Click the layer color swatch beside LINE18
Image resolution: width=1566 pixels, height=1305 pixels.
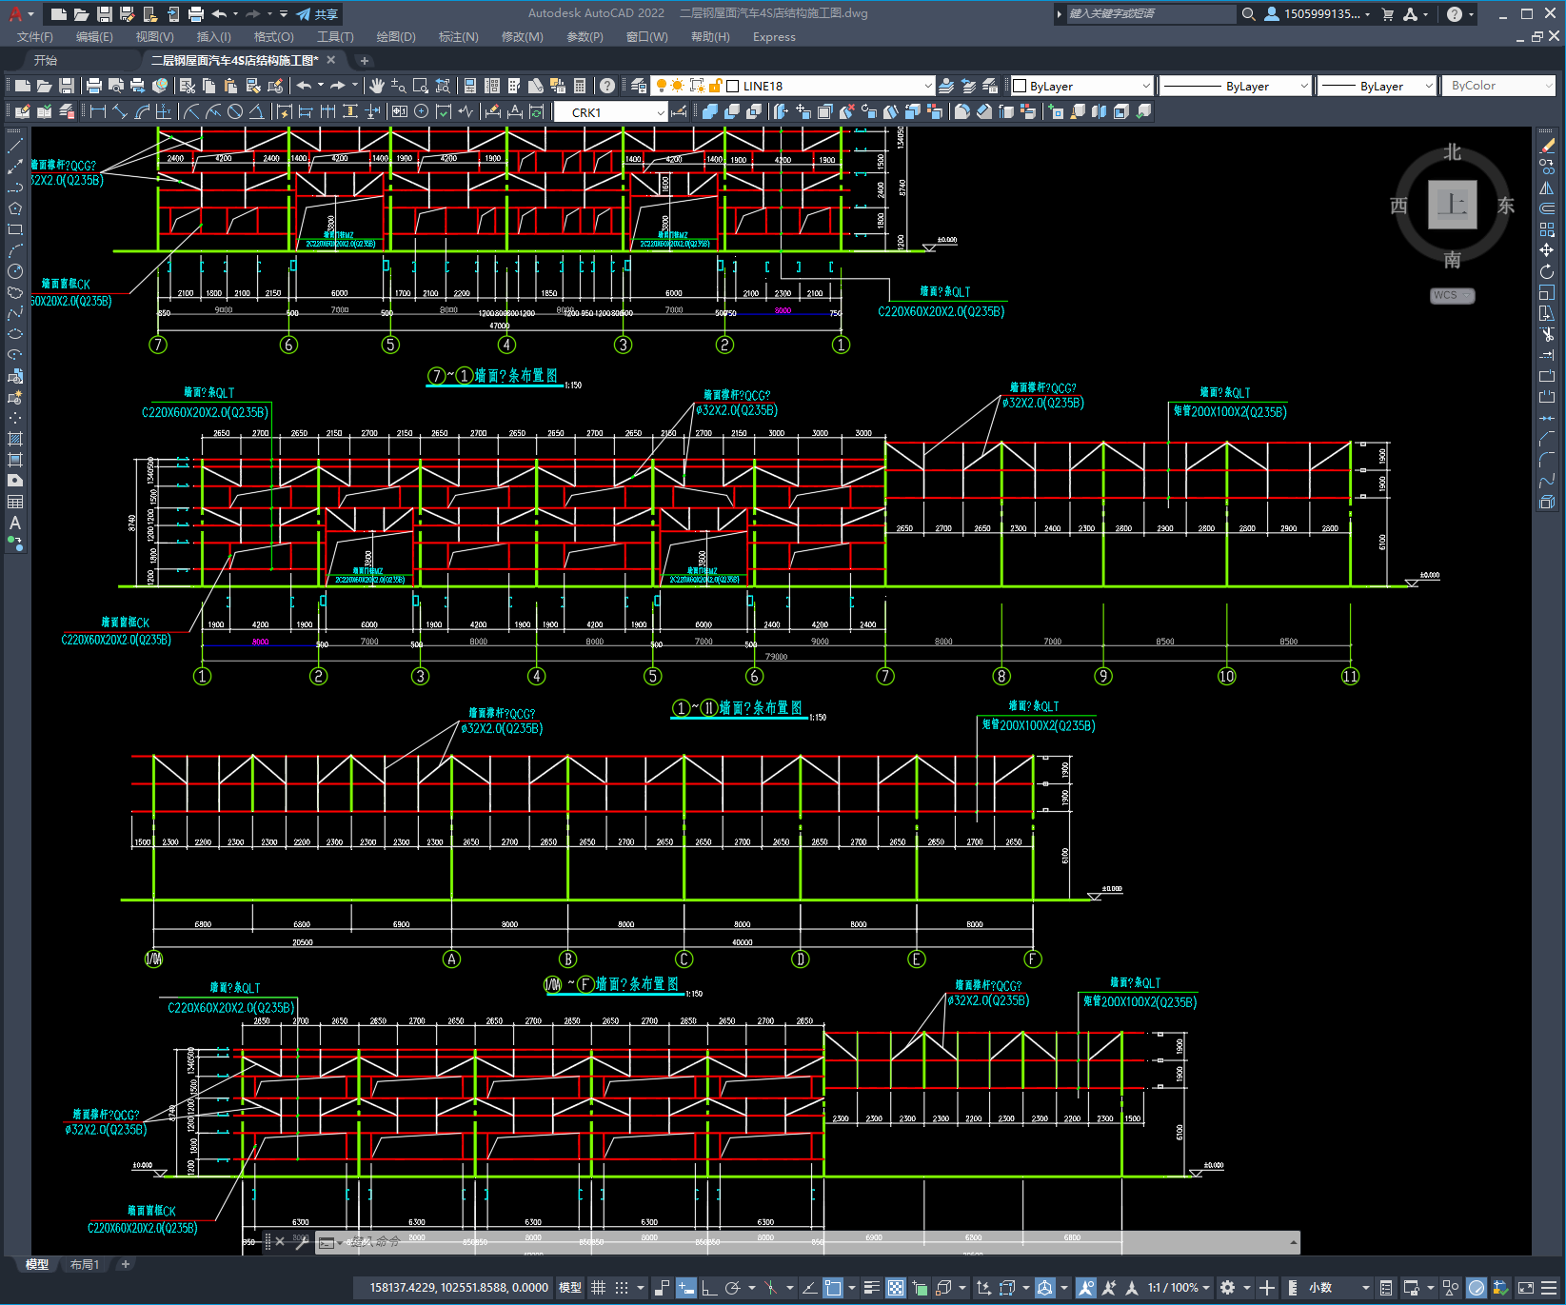733,86
